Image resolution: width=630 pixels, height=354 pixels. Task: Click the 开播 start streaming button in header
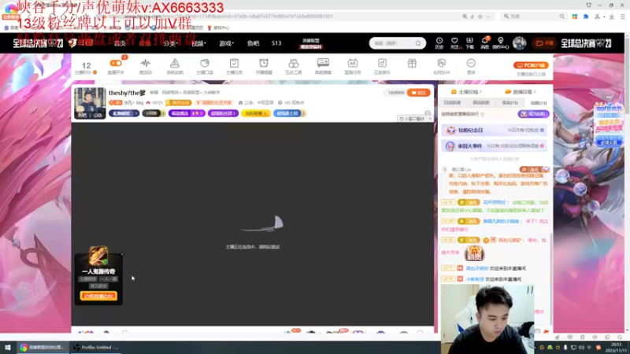click(544, 43)
